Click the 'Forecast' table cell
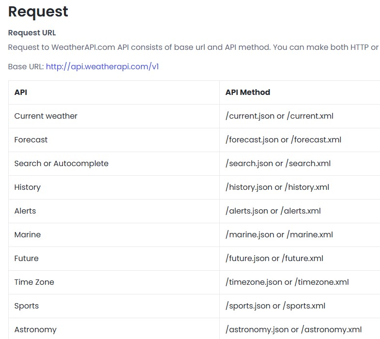 coord(114,140)
